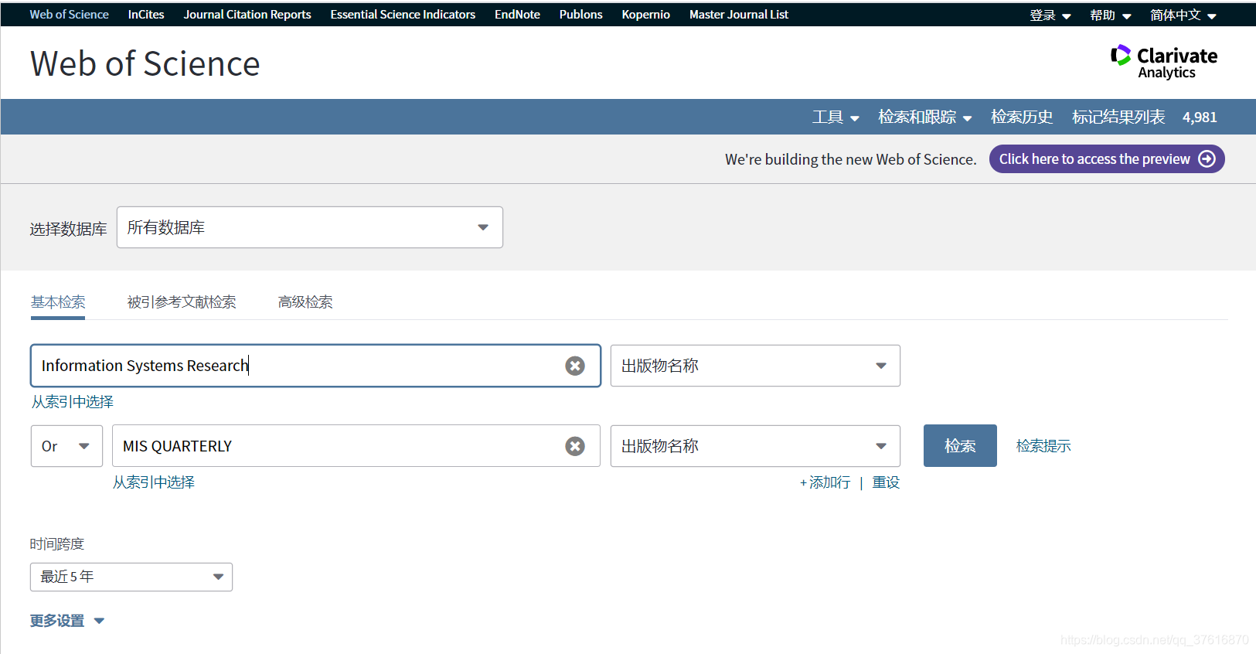
Task: Open the 帮助 dropdown menu
Action: pyautogui.click(x=1110, y=15)
